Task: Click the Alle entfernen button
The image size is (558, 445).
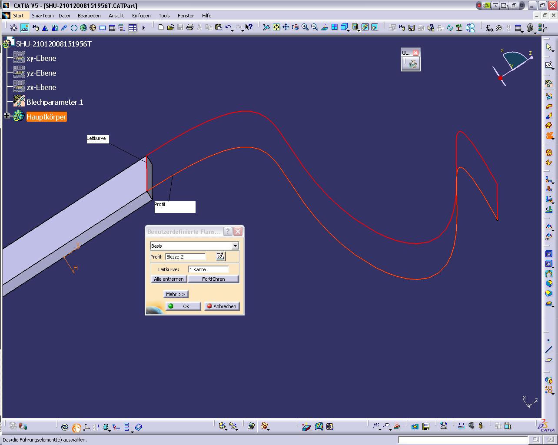Action: pyautogui.click(x=169, y=279)
